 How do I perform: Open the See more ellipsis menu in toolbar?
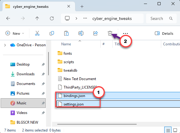click(125, 34)
